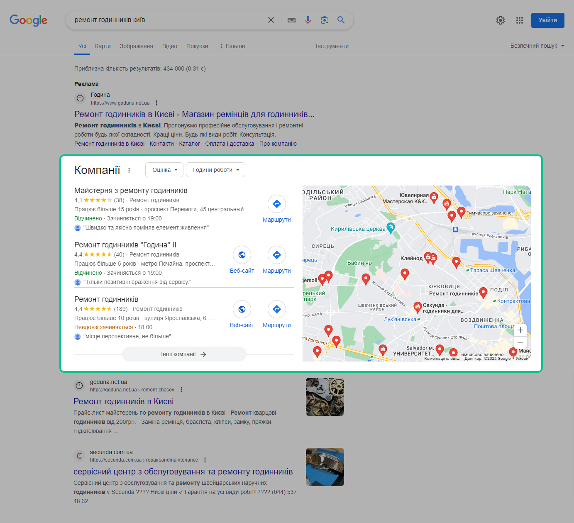Open Google apps grid

coord(520,20)
